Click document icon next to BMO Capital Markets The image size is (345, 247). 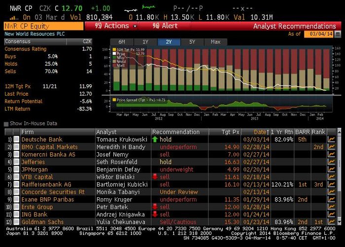[16, 147]
